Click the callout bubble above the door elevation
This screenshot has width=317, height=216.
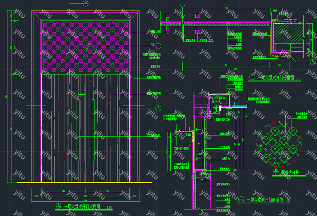pyautogui.click(x=85, y=3)
